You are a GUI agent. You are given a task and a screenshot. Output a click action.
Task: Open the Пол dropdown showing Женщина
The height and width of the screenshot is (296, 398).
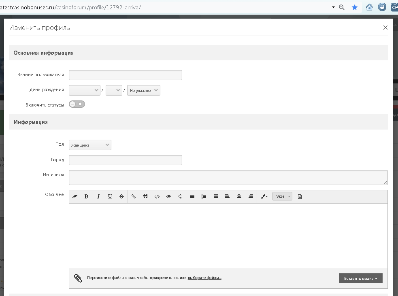(90, 145)
